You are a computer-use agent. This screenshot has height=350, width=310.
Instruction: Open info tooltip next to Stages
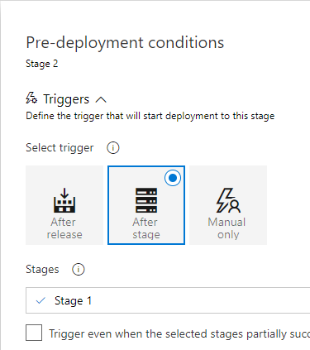click(79, 270)
